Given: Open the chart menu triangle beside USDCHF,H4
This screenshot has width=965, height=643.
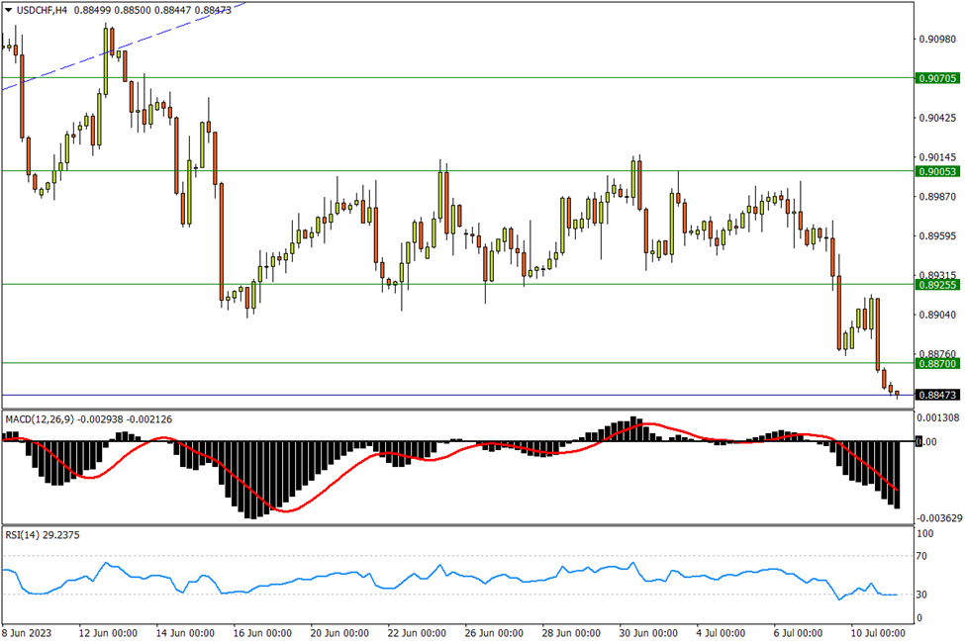Looking at the screenshot, I should tap(8, 11).
